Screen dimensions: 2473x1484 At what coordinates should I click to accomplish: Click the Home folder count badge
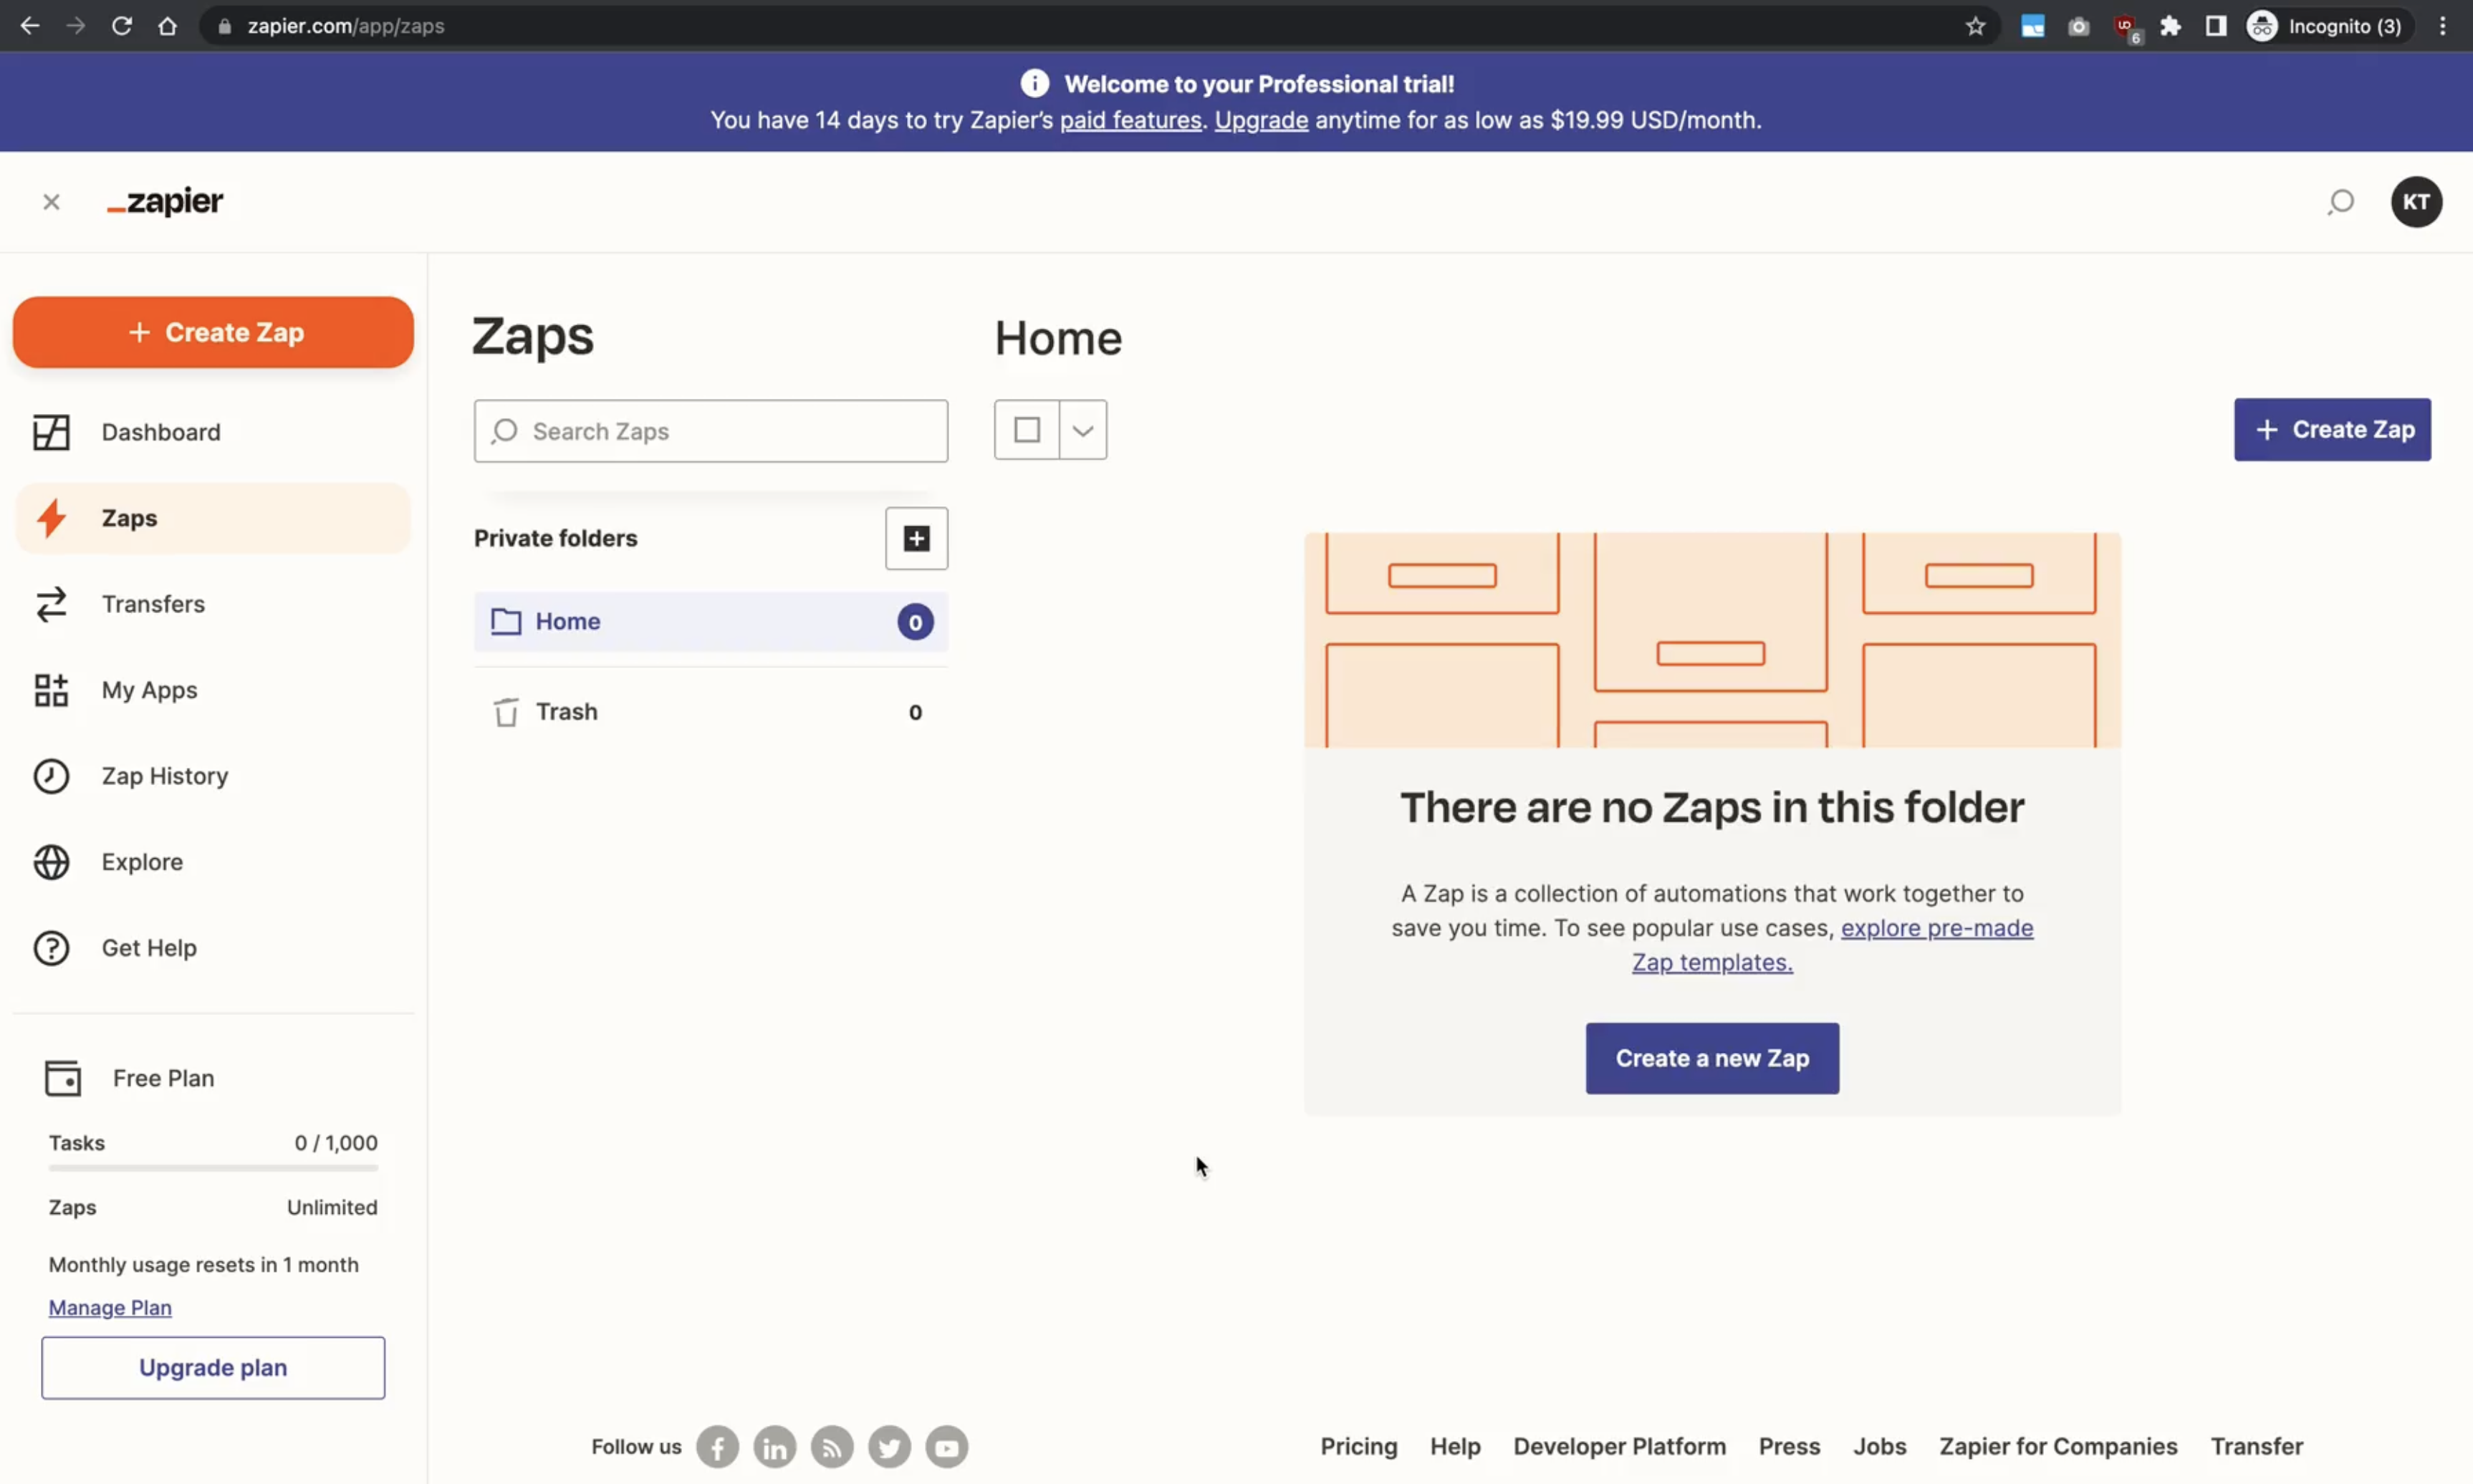[915, 622]
